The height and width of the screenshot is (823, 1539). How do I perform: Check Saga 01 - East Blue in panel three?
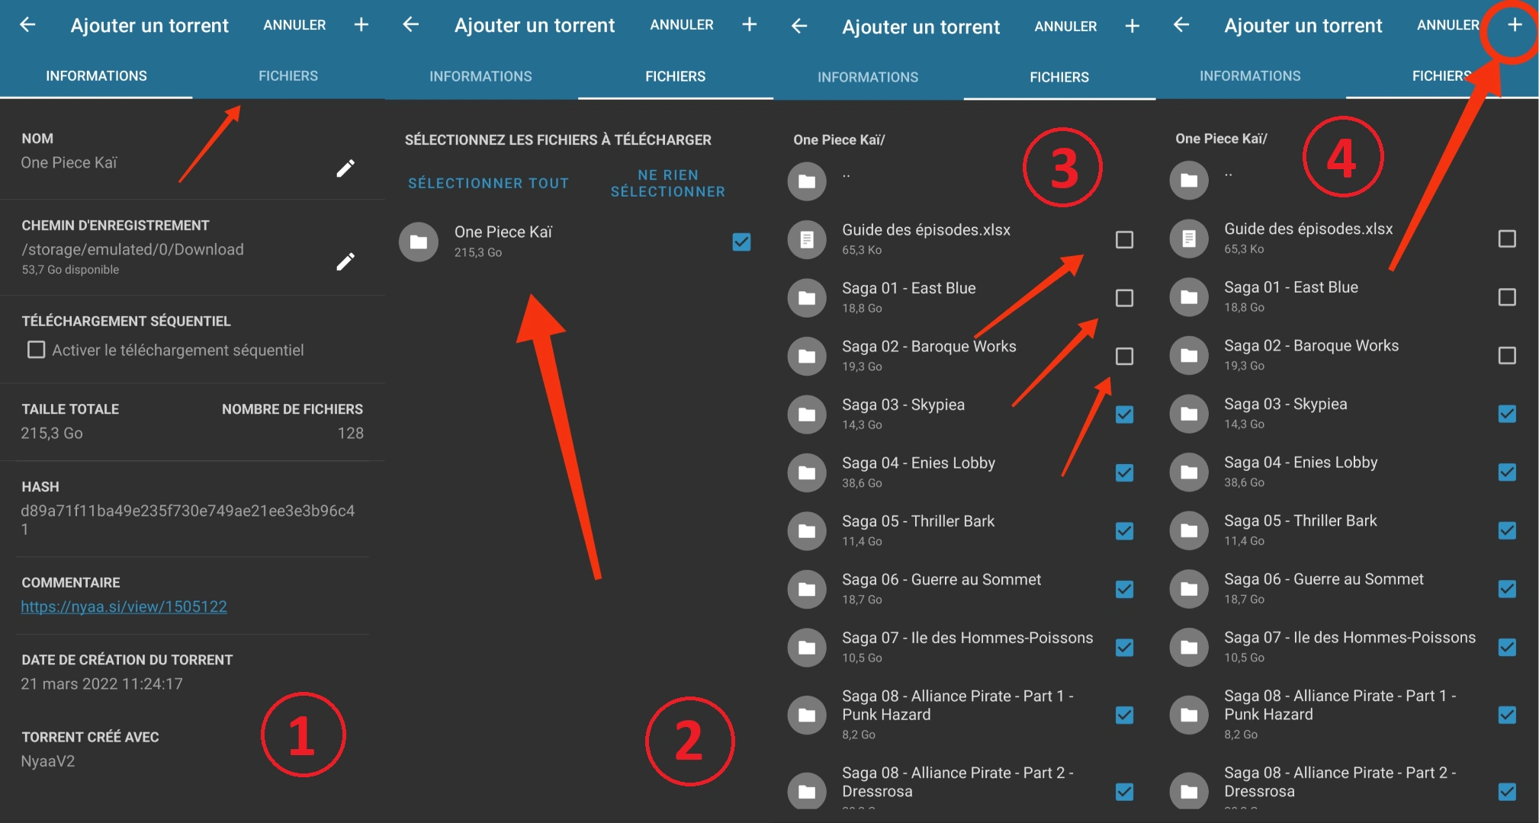pos(1124,298)
